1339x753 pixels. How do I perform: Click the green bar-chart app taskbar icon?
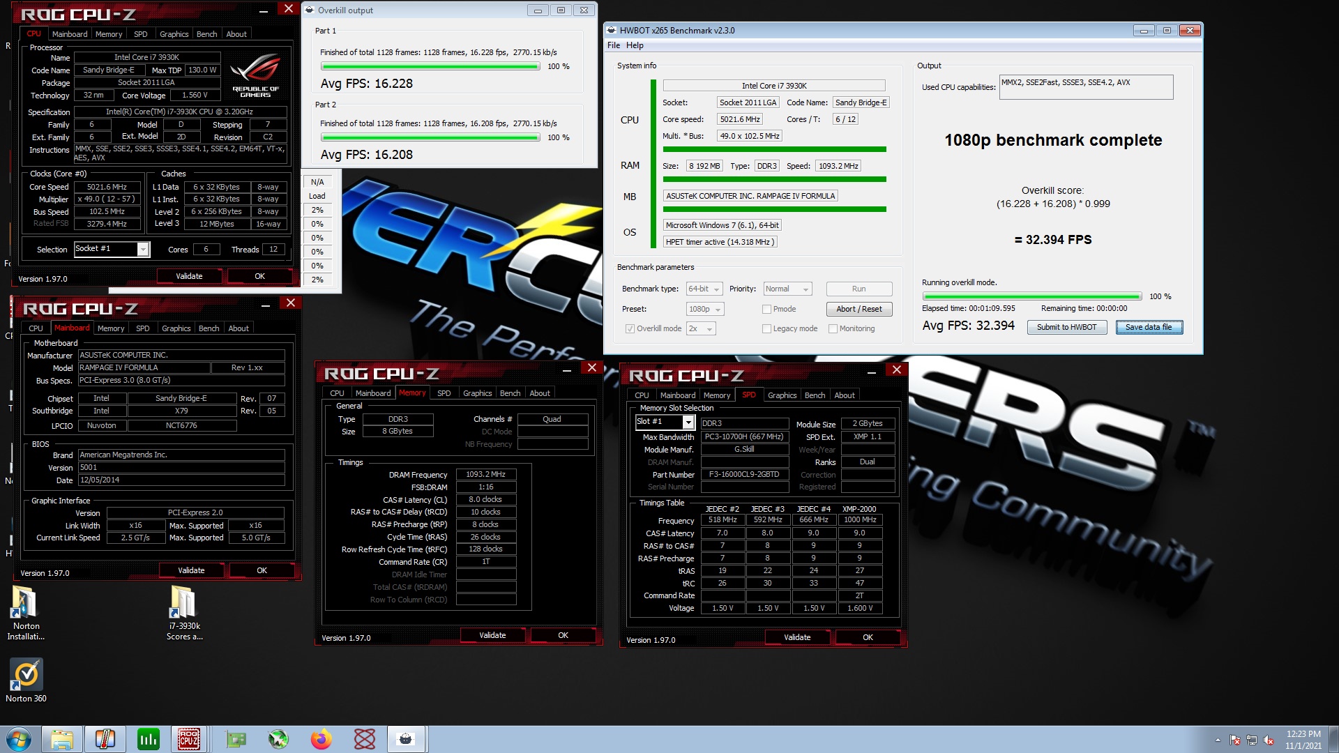point(148,739)
